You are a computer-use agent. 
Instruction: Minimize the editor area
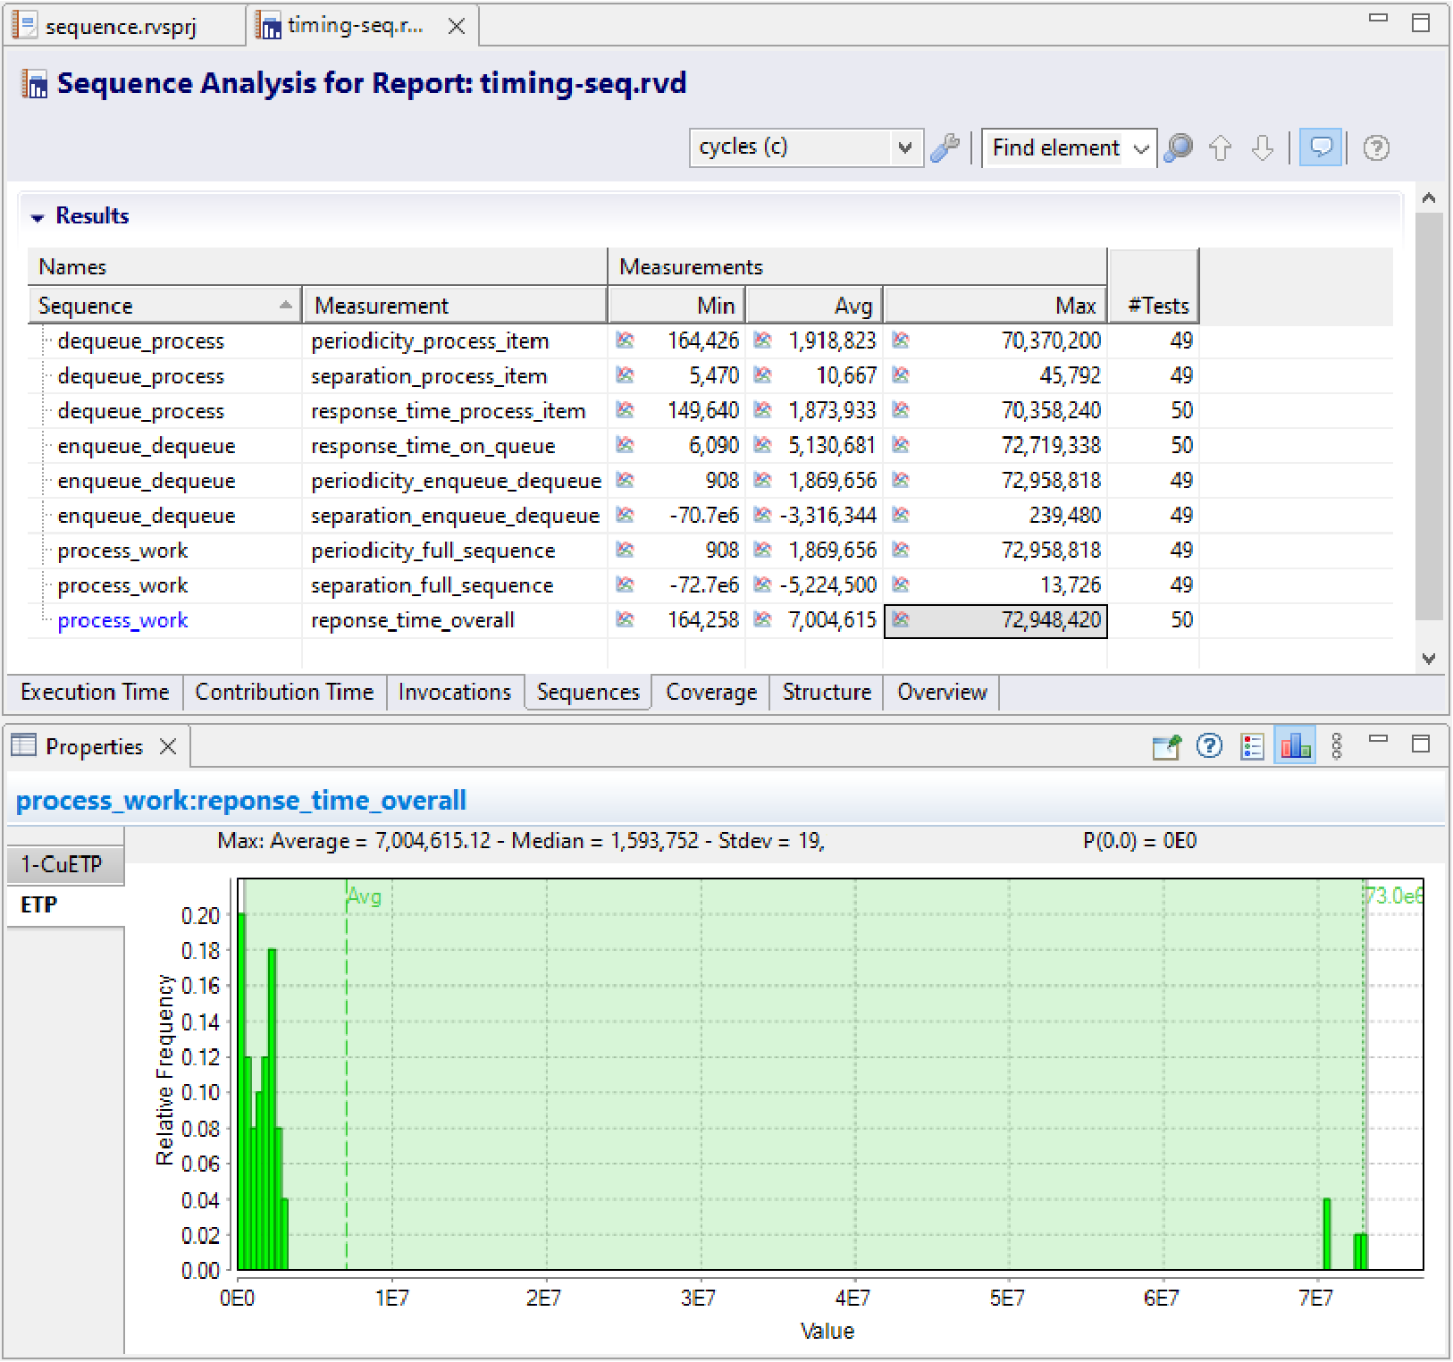(1379, 17)
